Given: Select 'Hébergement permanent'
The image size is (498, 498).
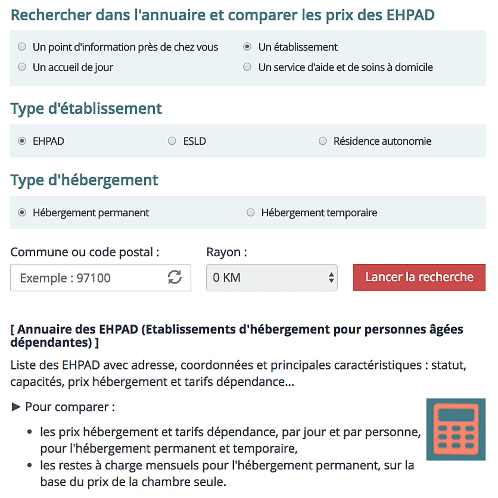Looking at the screenshot, I should pyautogui.click(x=22, y=212).
